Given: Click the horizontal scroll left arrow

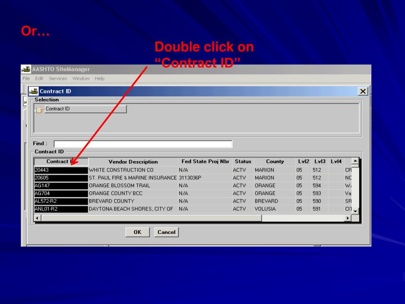Looking at the screenshot, I should tap(38, 218).
